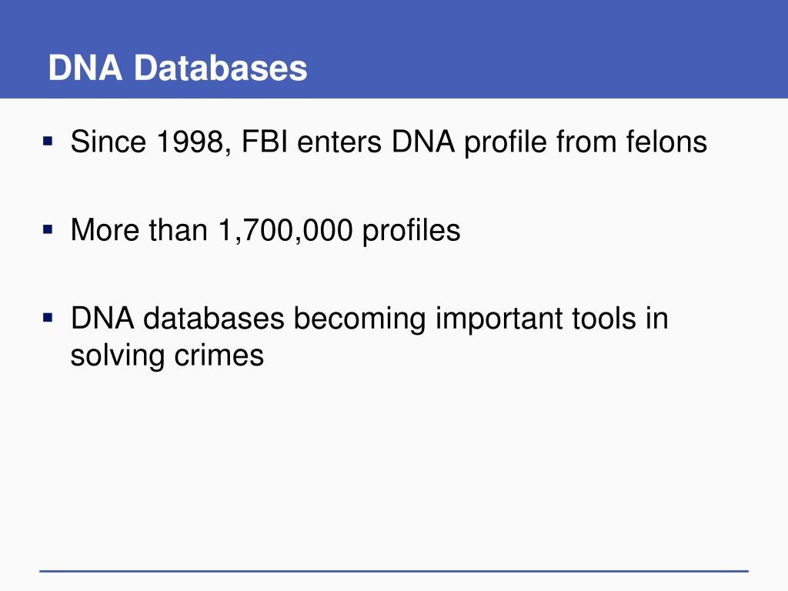Click the word "felons"

tap(666, 142)
